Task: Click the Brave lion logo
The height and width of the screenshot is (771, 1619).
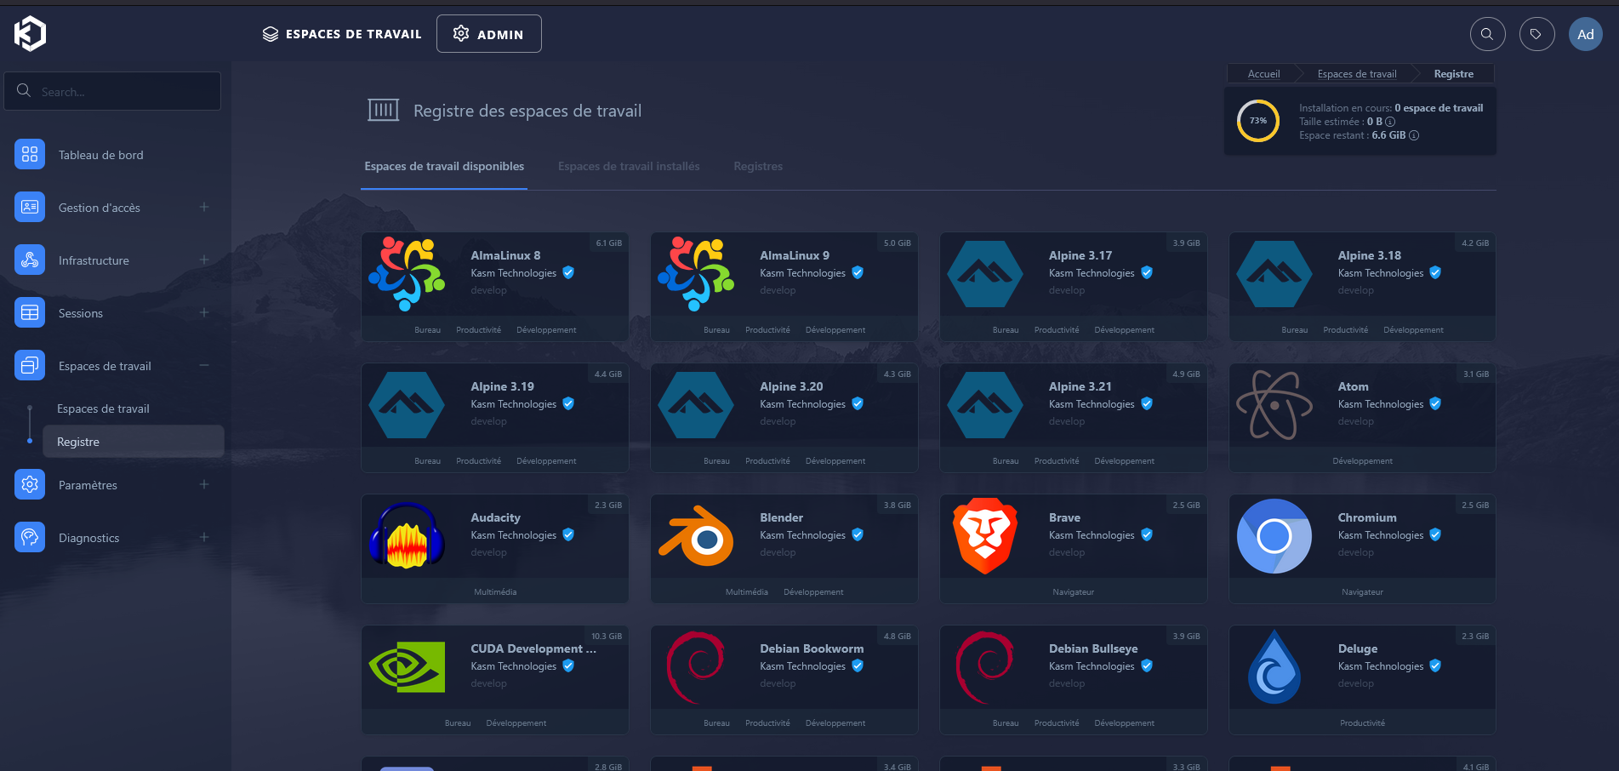Action: click(985, 536)
